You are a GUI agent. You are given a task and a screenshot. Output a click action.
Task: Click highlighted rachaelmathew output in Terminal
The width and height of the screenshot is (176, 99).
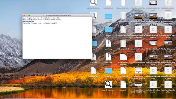pyautogui.click(x=29, y=21)
